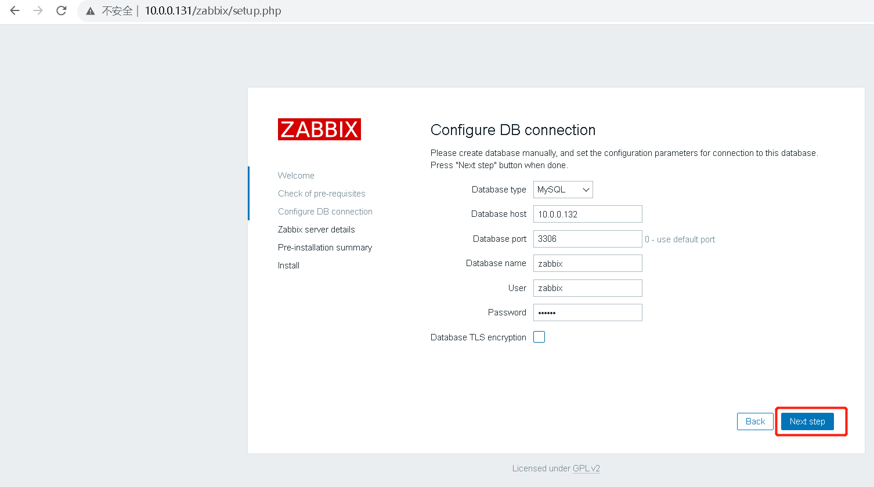
Task: Focus the Password input field
Action: 588,312
